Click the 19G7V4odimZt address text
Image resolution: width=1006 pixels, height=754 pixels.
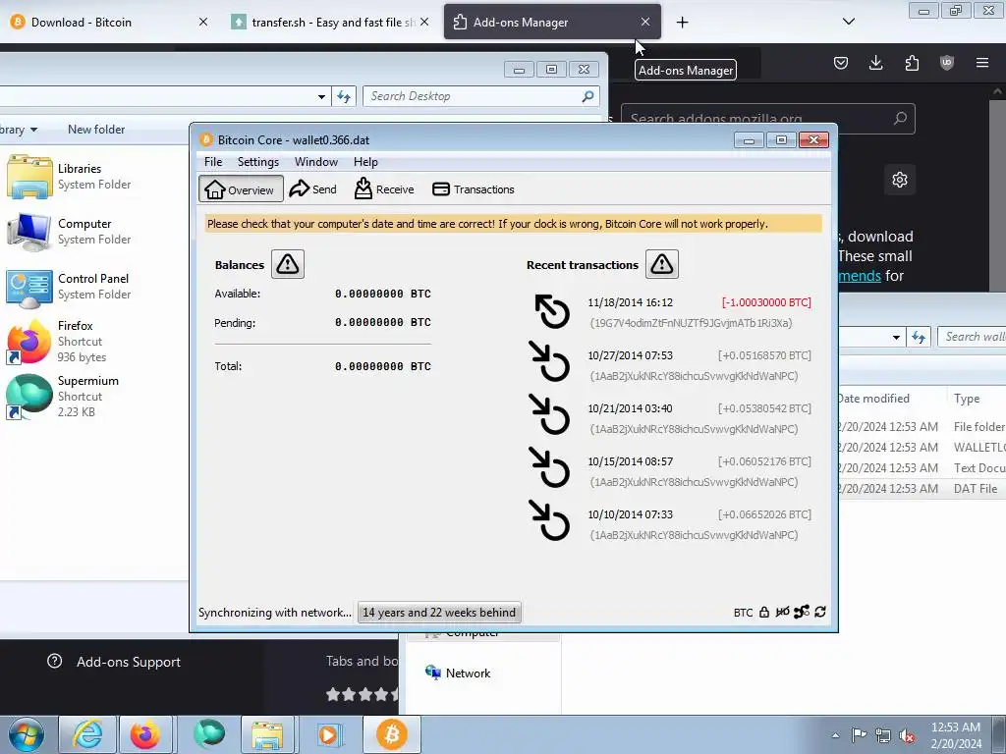pos(691,323)
